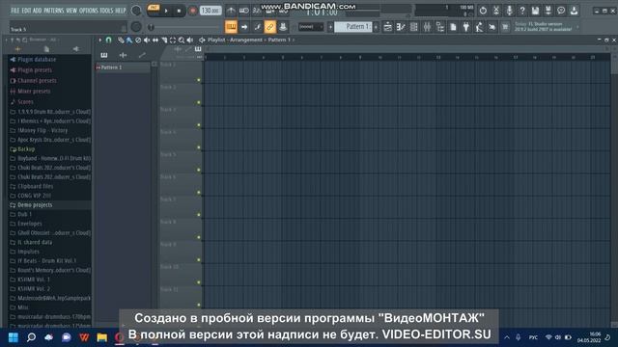Viewport: 618px width, 347px height.
Task: Click the red Record button
Action: click(x=193, y=11)
